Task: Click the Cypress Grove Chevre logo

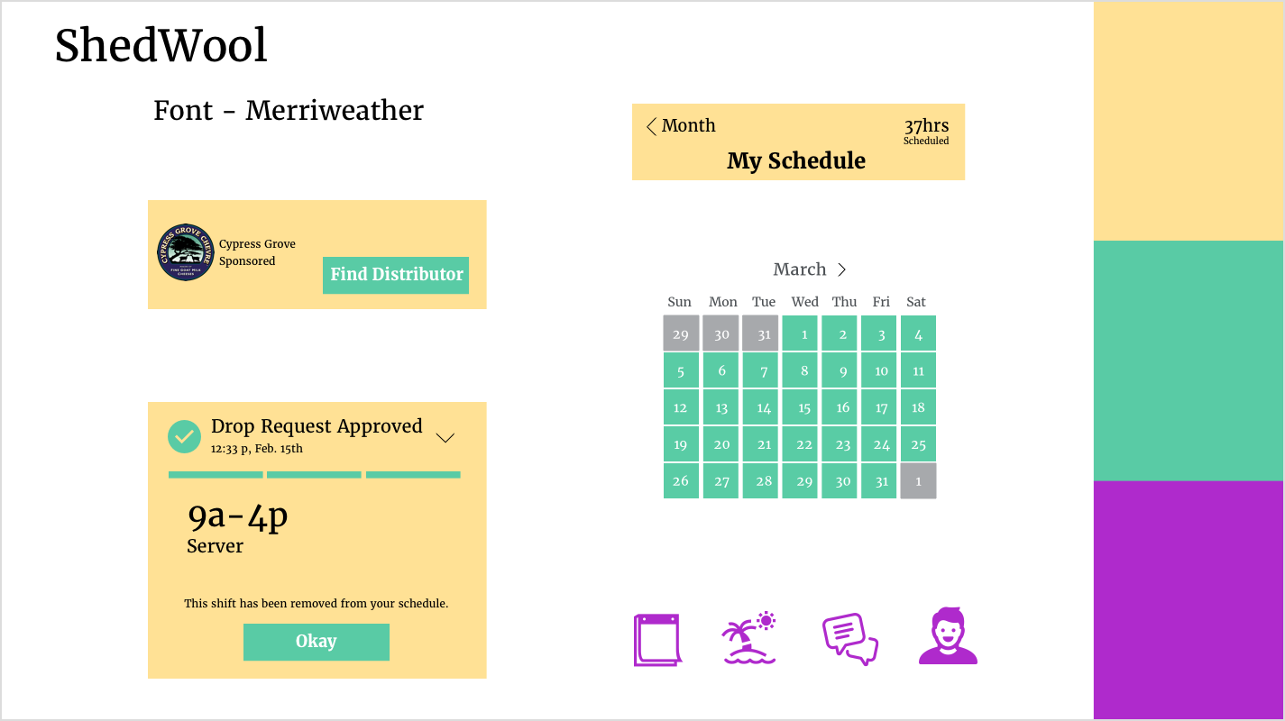Action: (186, 252)
